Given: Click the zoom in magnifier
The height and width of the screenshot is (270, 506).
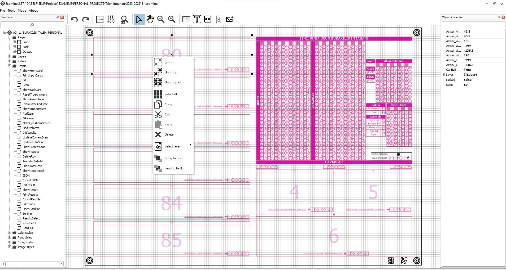Looking at the screenshot, I should (x=172, y=19).
